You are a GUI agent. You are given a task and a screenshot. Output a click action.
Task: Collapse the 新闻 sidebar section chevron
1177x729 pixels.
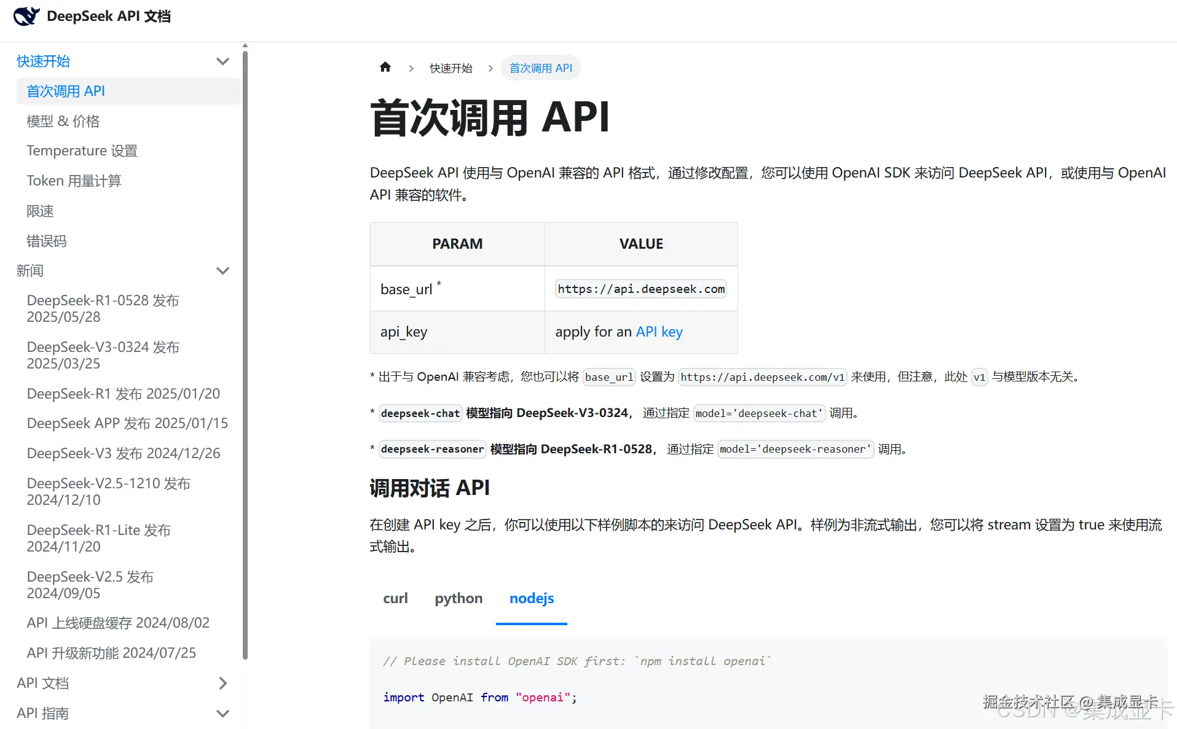223,271
